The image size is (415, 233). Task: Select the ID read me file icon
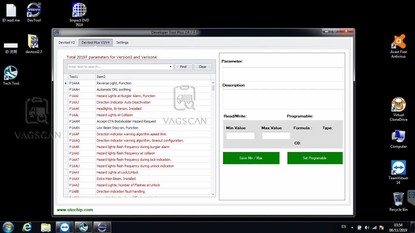(x=11, y=12)
